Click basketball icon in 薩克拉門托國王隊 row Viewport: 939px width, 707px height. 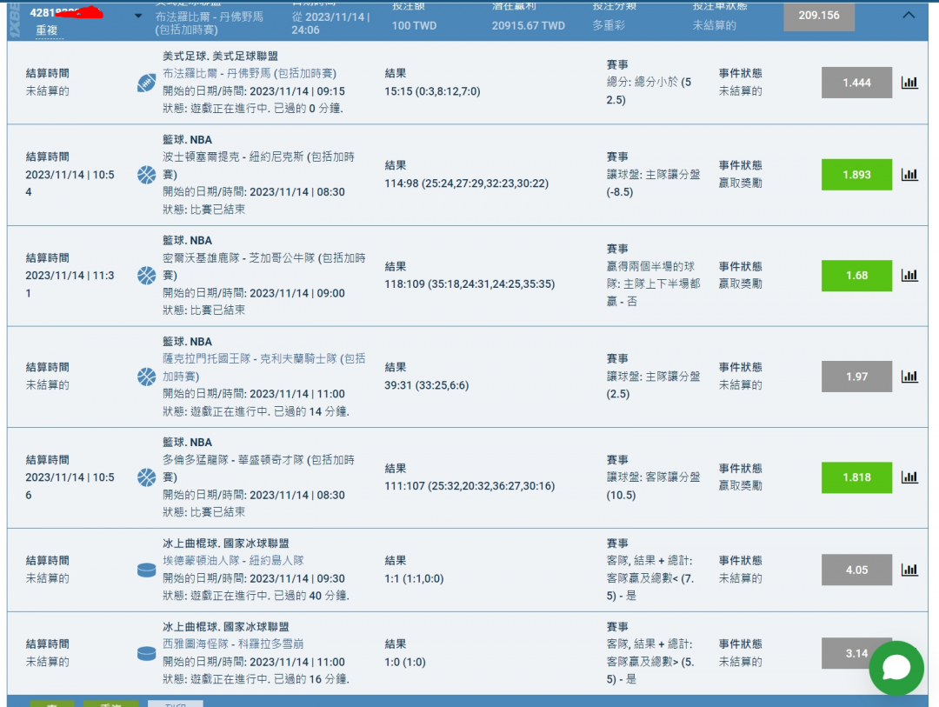(x=146, y=377)
